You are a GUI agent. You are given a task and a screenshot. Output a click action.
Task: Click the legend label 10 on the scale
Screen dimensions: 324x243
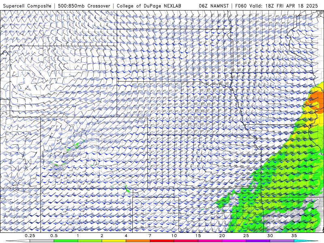pyautogui.click(x=174, y=236)
